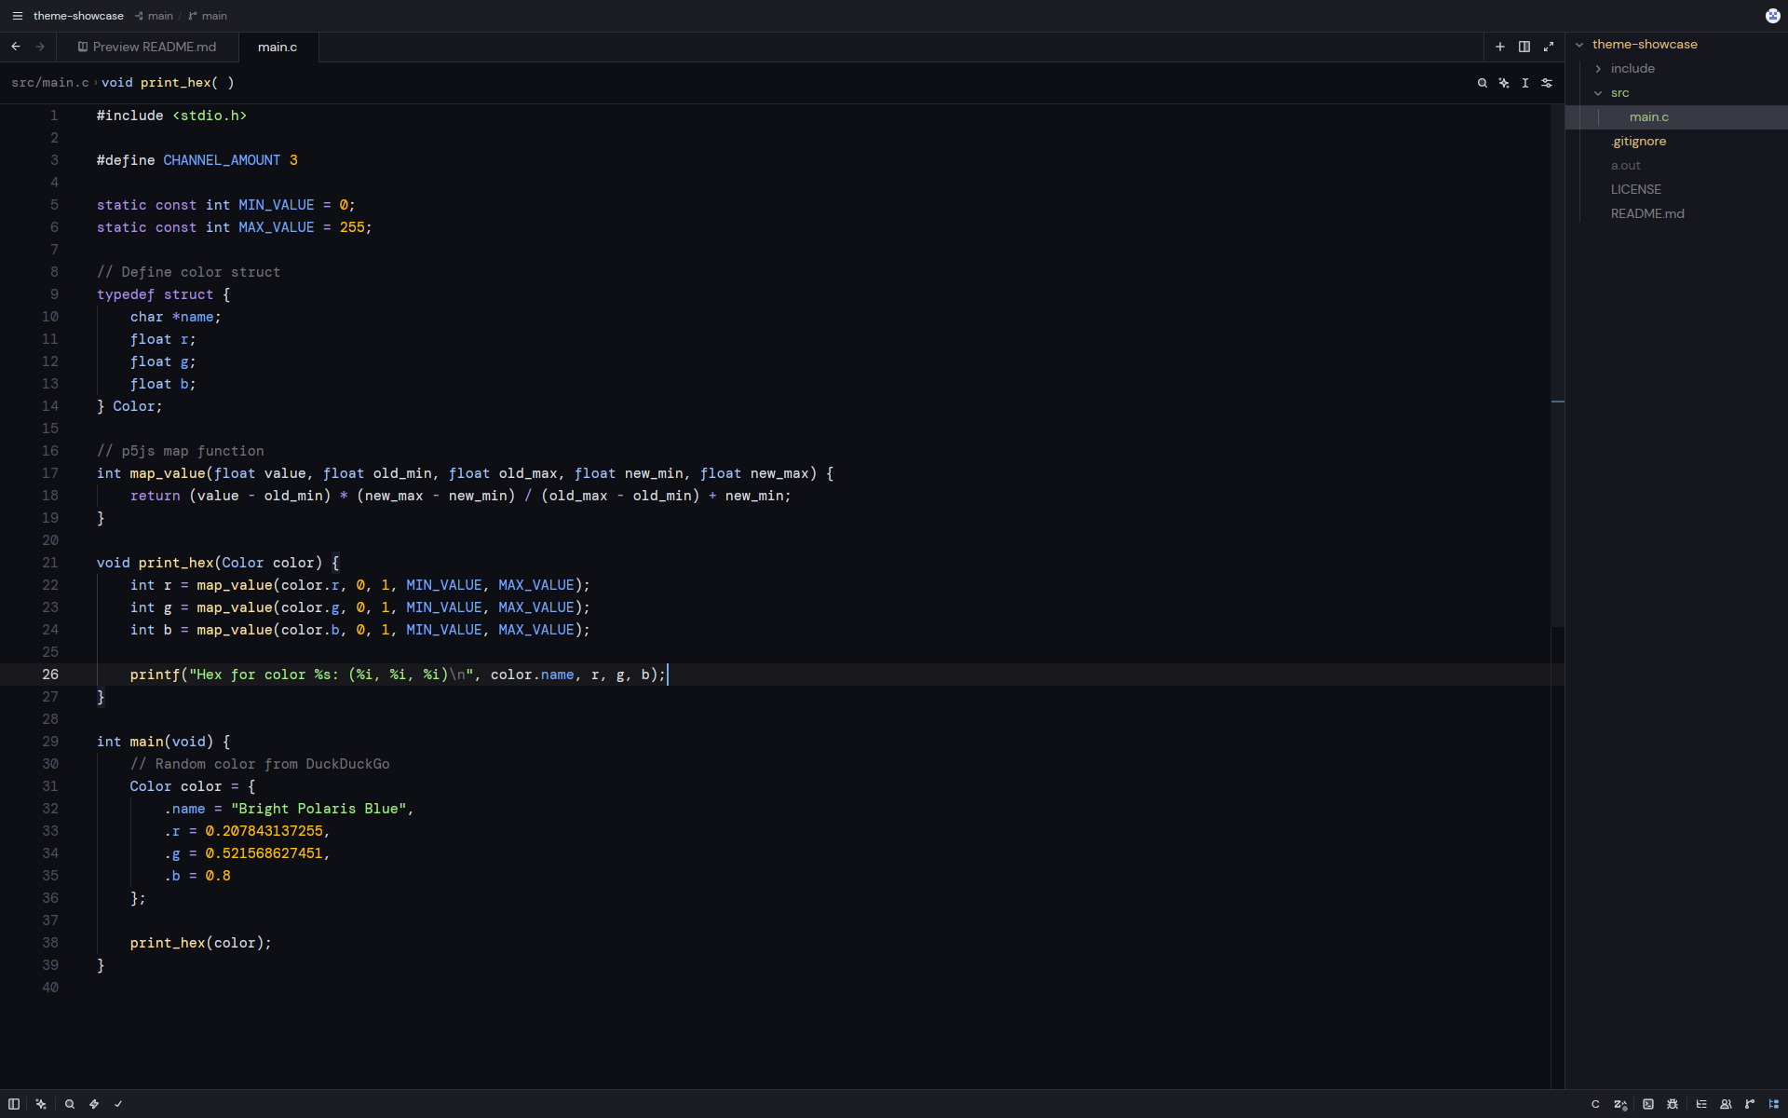Image resolution: width=1788 pixels, height=1118 pixels.
Task: Click the user avatar icon
Action: coord(1773,16)
